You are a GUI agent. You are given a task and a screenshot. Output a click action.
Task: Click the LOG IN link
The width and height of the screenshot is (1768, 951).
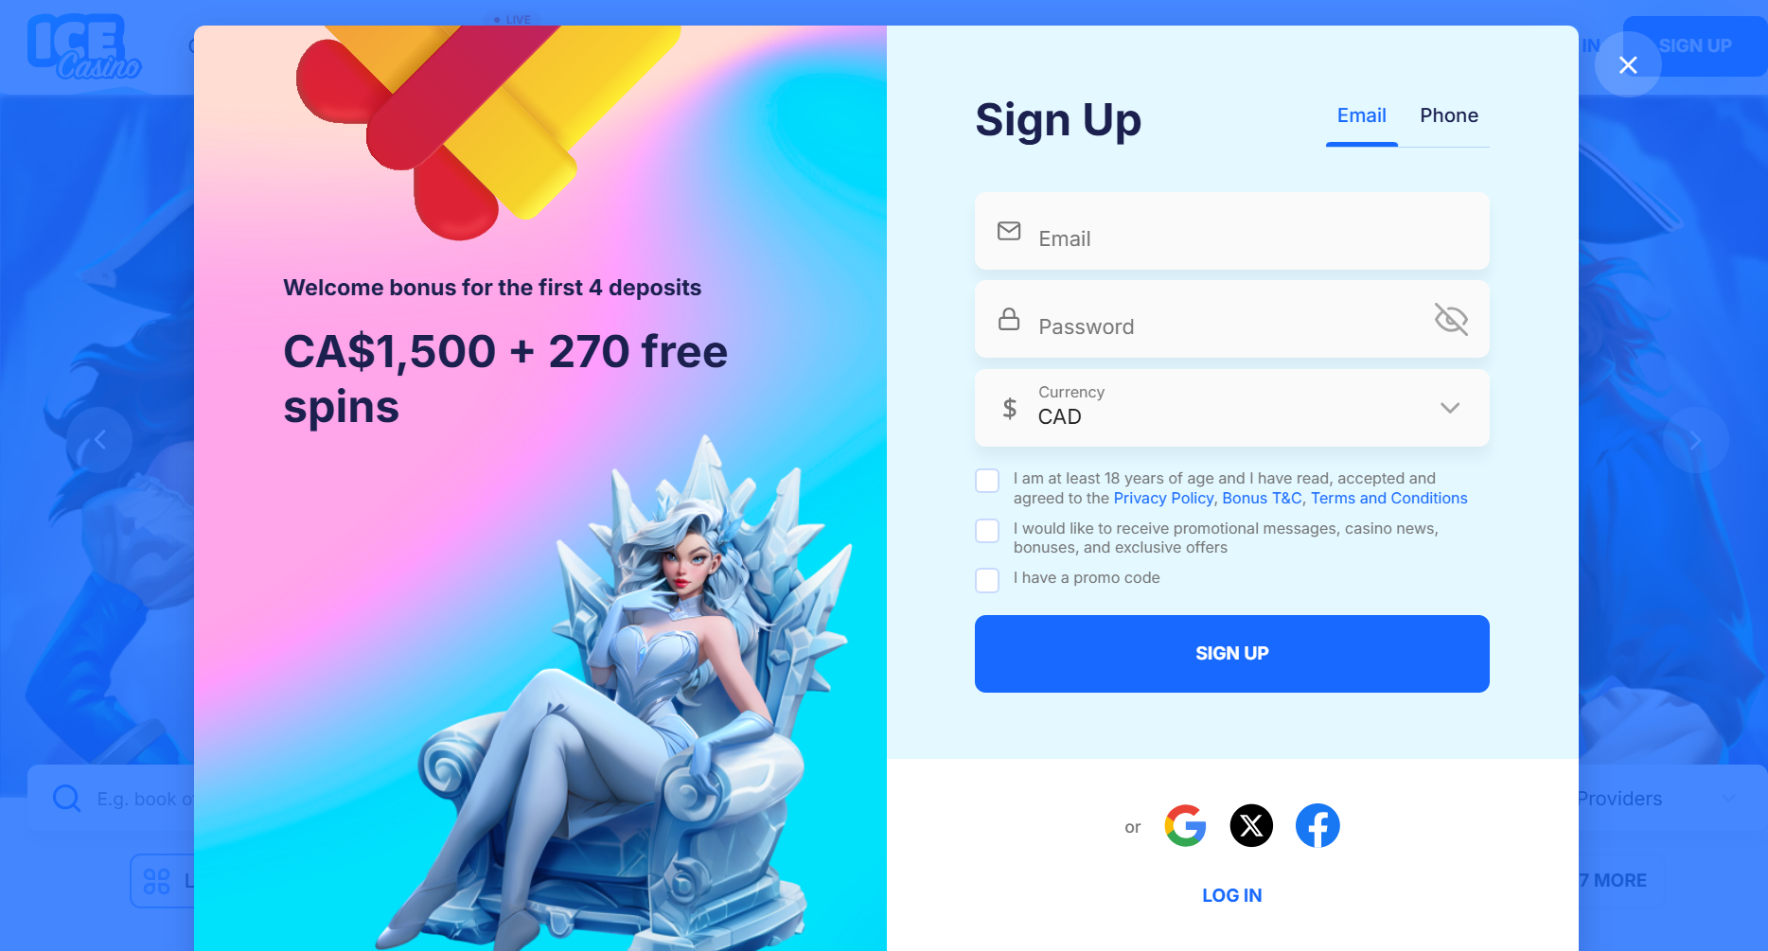tap(1232, 895)
